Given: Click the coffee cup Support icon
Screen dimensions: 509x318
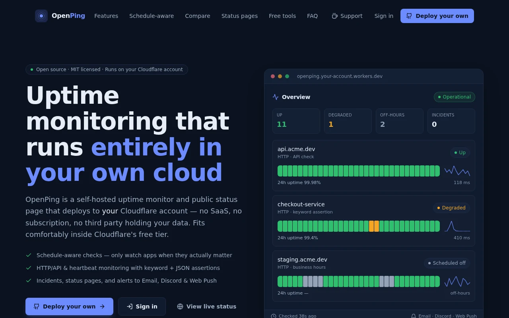Looking at the screenshot, I should pyautogui.click(x=335, y=16).
